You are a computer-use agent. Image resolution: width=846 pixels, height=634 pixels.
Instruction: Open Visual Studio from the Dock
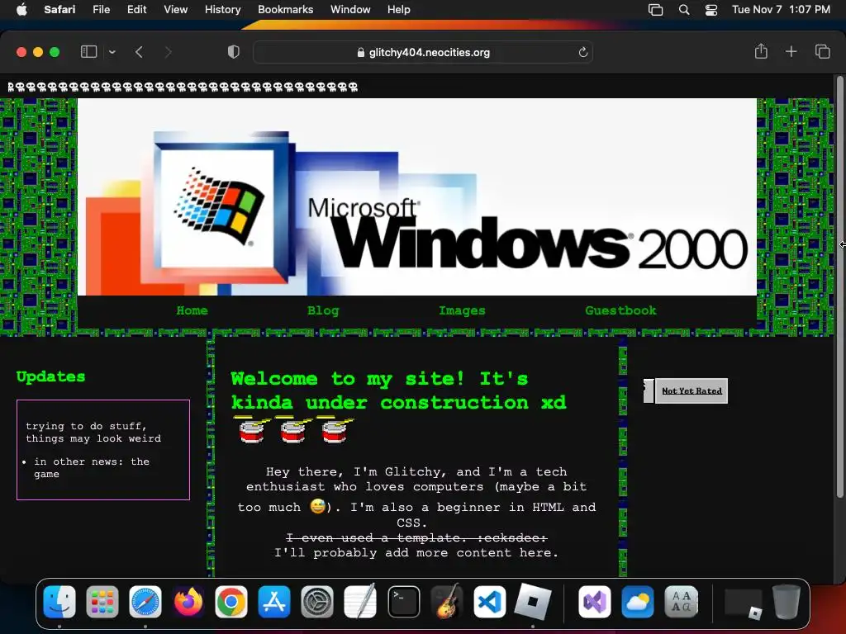point(595,602)
